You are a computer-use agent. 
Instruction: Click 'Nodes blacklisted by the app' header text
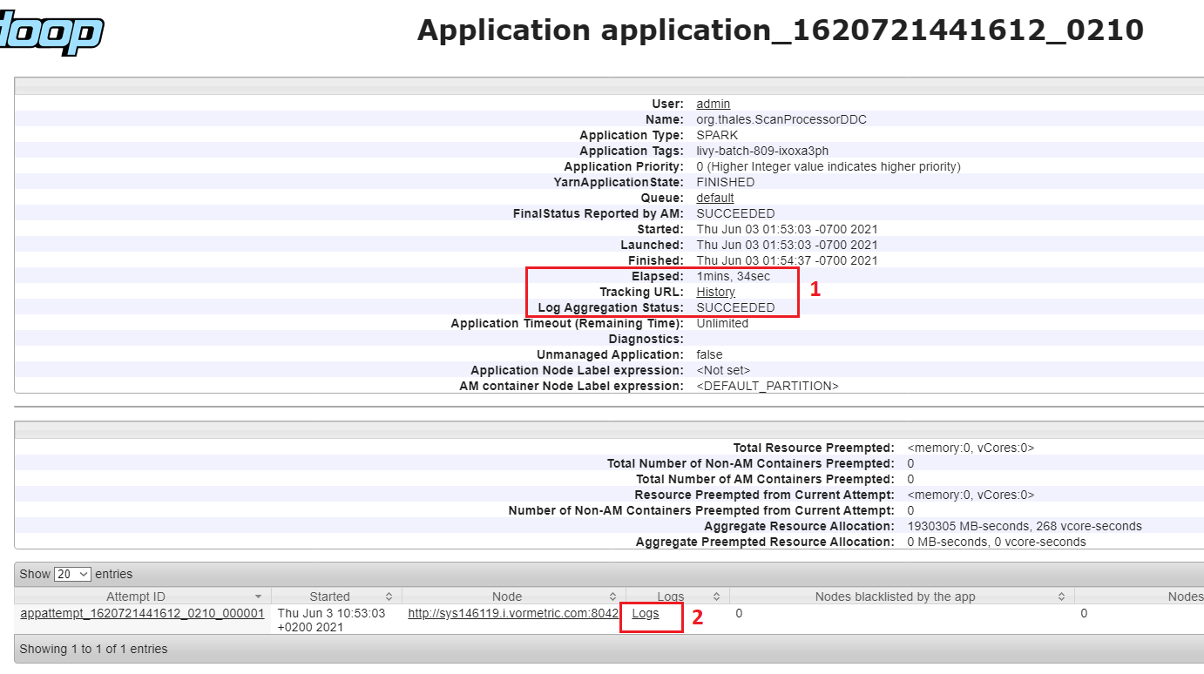[895, 596]
